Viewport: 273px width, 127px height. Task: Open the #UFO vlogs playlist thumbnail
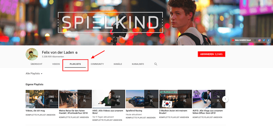[x=209, y=99]
